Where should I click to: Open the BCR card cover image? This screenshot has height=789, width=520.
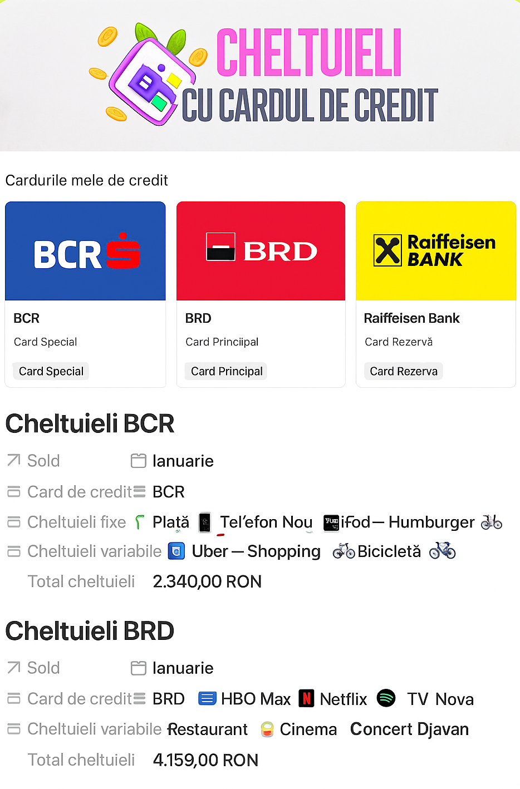pos(85,251)
